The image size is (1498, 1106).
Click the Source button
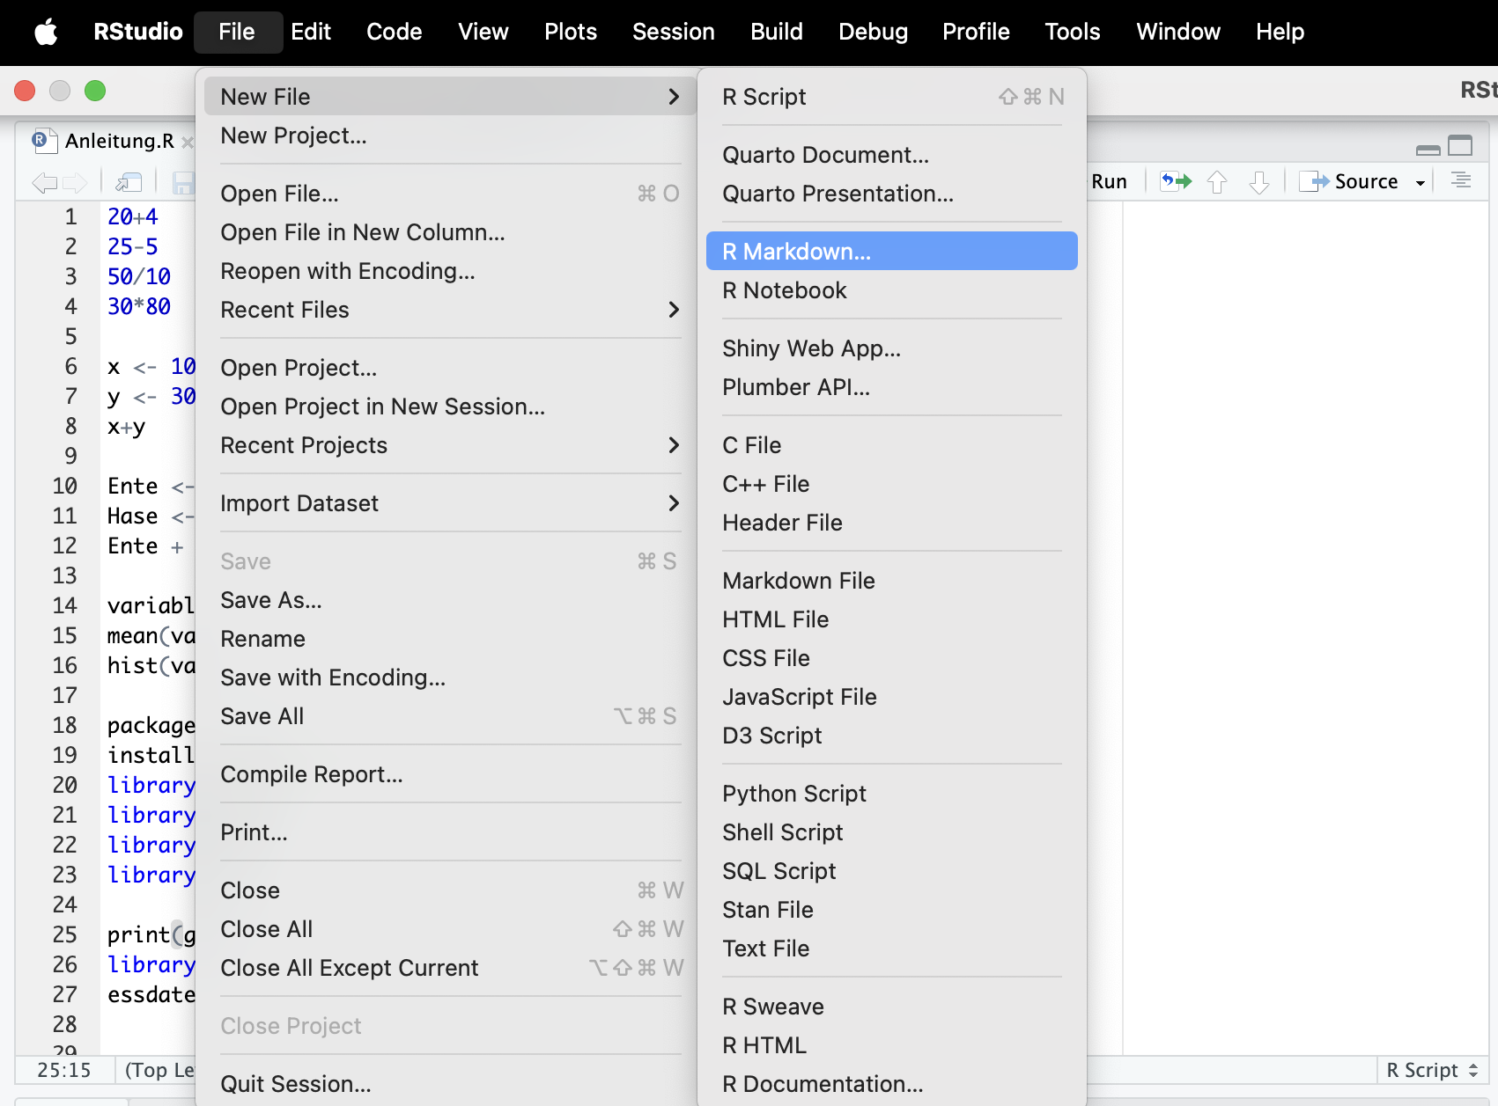(x=1353, y=181)
